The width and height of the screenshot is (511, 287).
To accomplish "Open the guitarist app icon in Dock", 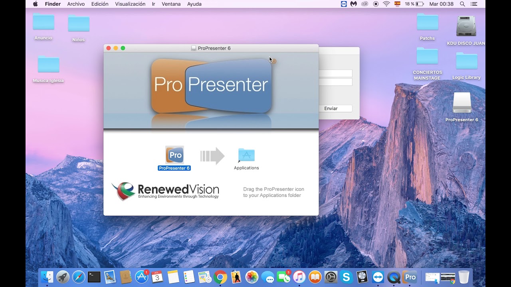I will (236, 277).
